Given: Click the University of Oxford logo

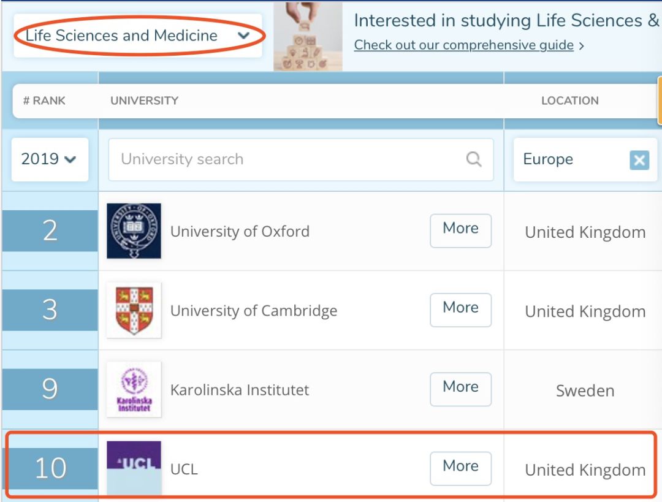Looking at the screenshot, I should pos(134,230).
